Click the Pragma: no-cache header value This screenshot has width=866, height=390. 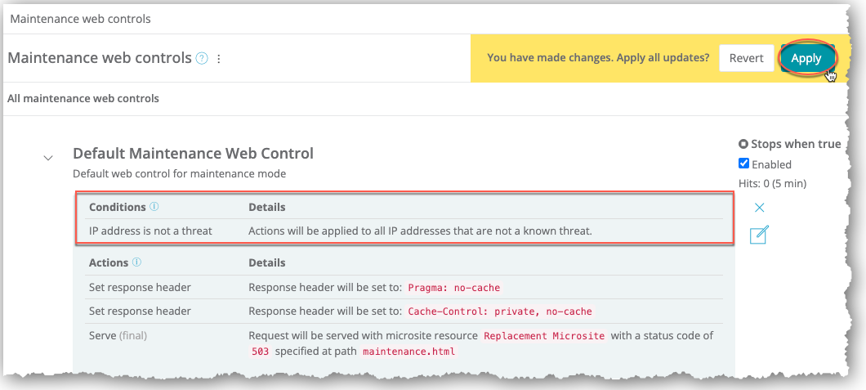point(453,288)
